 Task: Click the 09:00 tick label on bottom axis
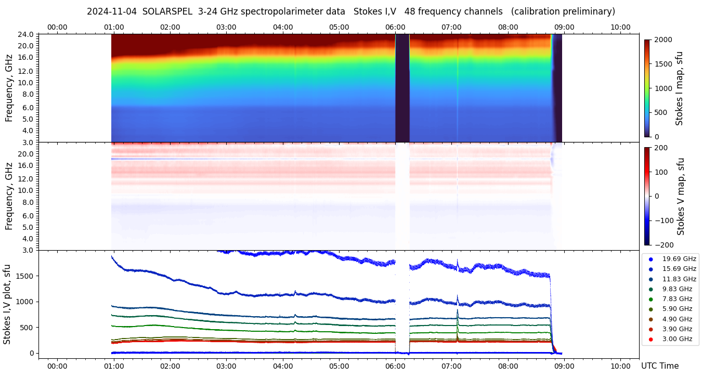pos(564,366)
